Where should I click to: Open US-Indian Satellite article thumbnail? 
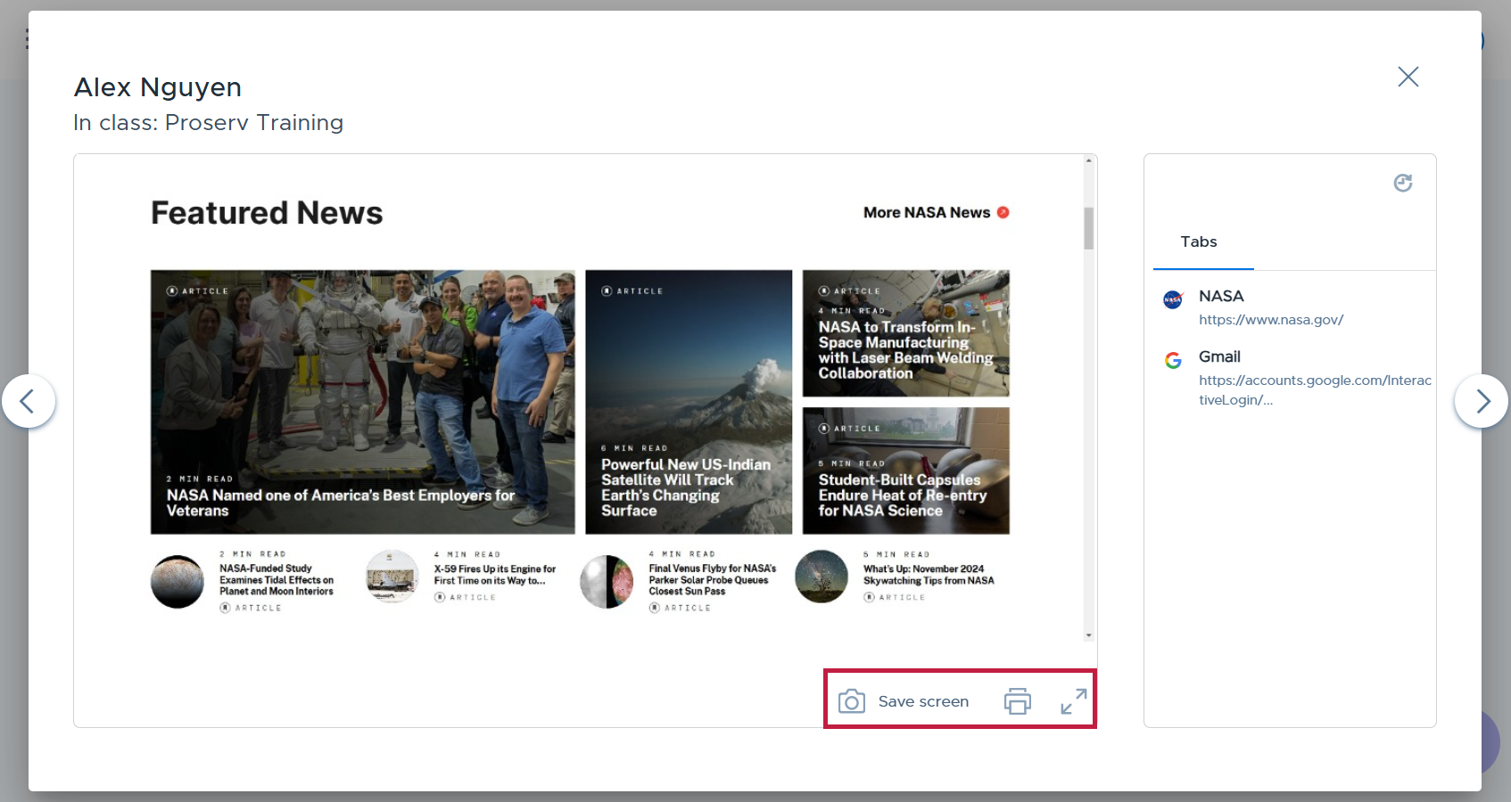[688, 401]
